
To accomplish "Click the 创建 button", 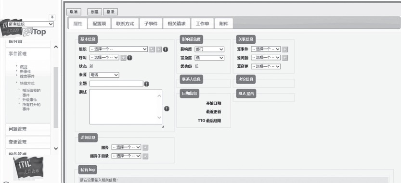I will coord(95,12).
